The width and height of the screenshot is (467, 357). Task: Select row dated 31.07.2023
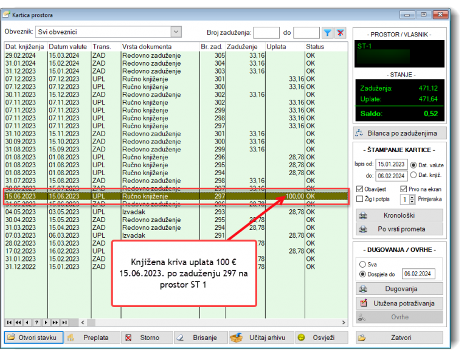[176, 181]
